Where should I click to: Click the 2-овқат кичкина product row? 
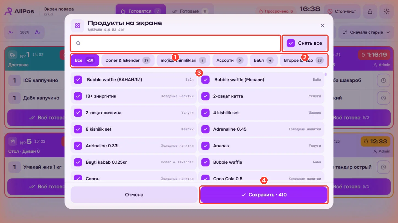click(x=134, y=113)
